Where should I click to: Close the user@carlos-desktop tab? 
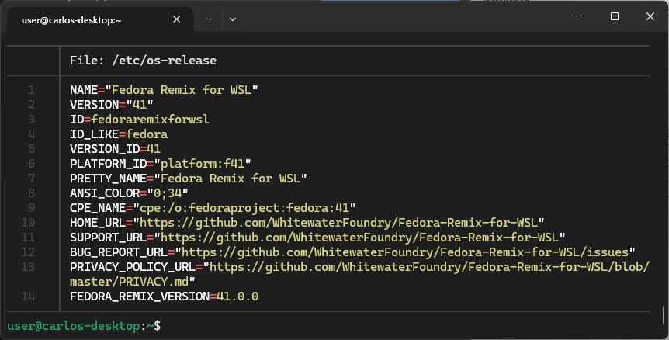click(x=177, y=19)
